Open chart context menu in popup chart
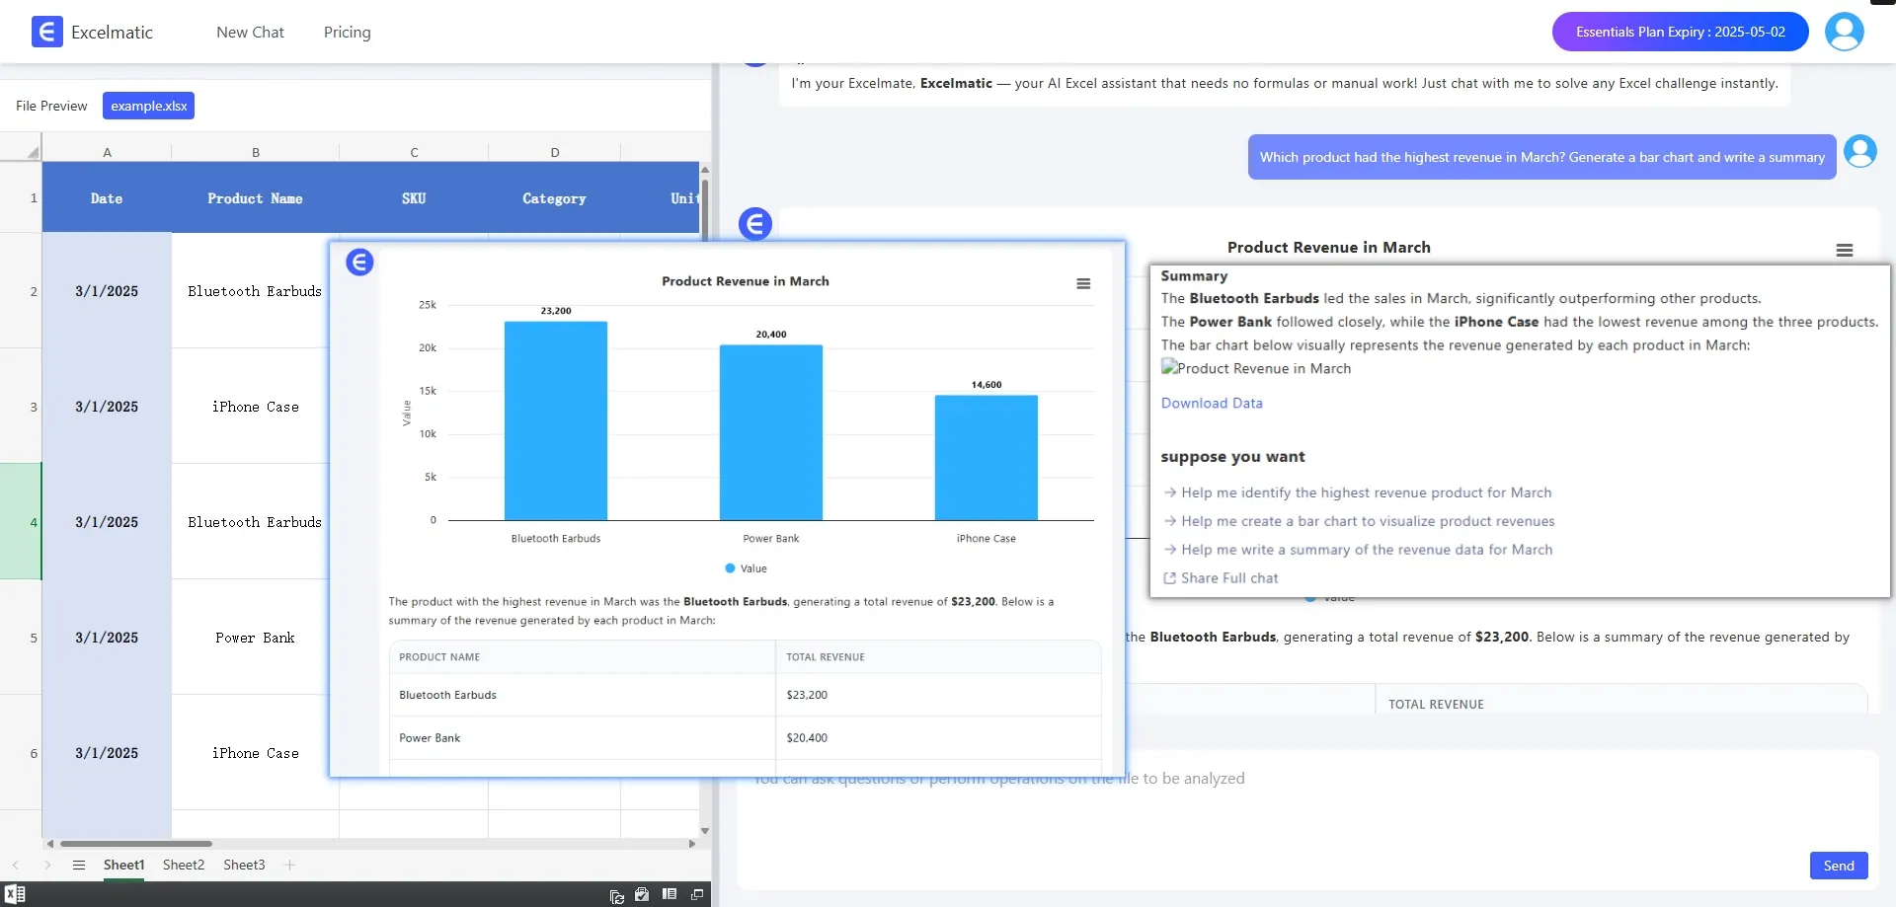The image size is (1896, 907). click(1083, 283)
